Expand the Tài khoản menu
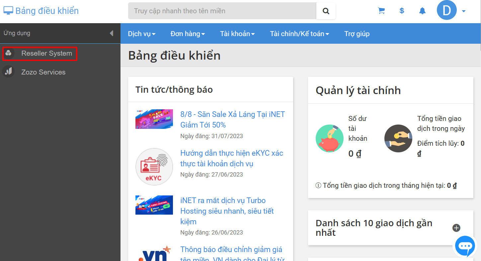The image size is (481, 261). [x=237, y=33]
